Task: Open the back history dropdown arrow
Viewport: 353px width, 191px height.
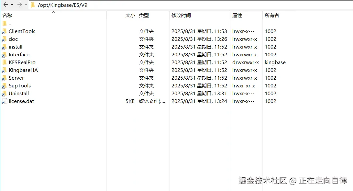Action: 12,5
